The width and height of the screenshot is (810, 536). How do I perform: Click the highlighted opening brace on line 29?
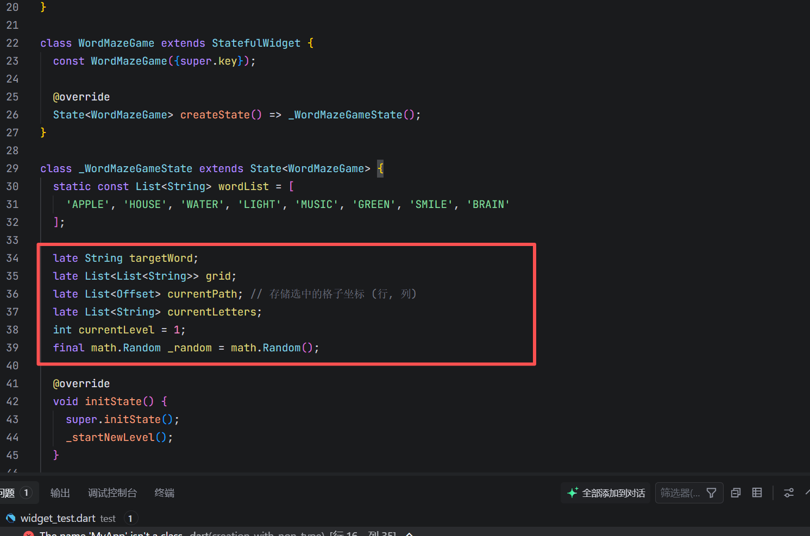(x=381, y=168)
